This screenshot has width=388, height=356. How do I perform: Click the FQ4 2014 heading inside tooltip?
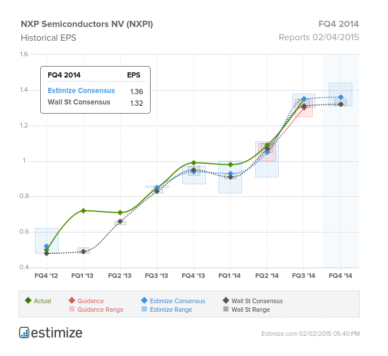point(64,75)
